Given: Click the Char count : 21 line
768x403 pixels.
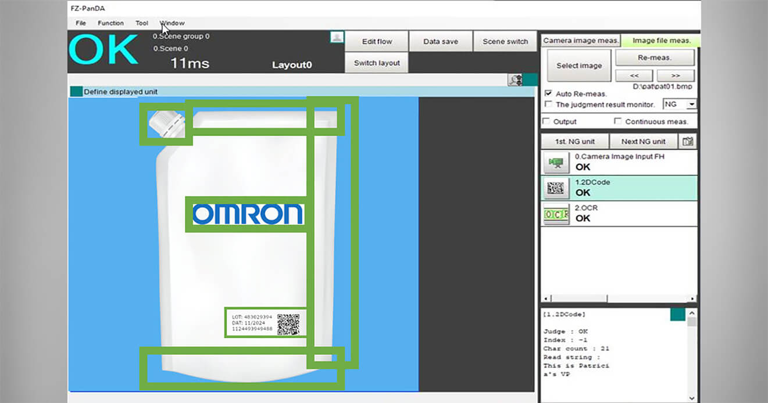Looking at the screenshot, I should pyautogui.click(x=576, y=348).
